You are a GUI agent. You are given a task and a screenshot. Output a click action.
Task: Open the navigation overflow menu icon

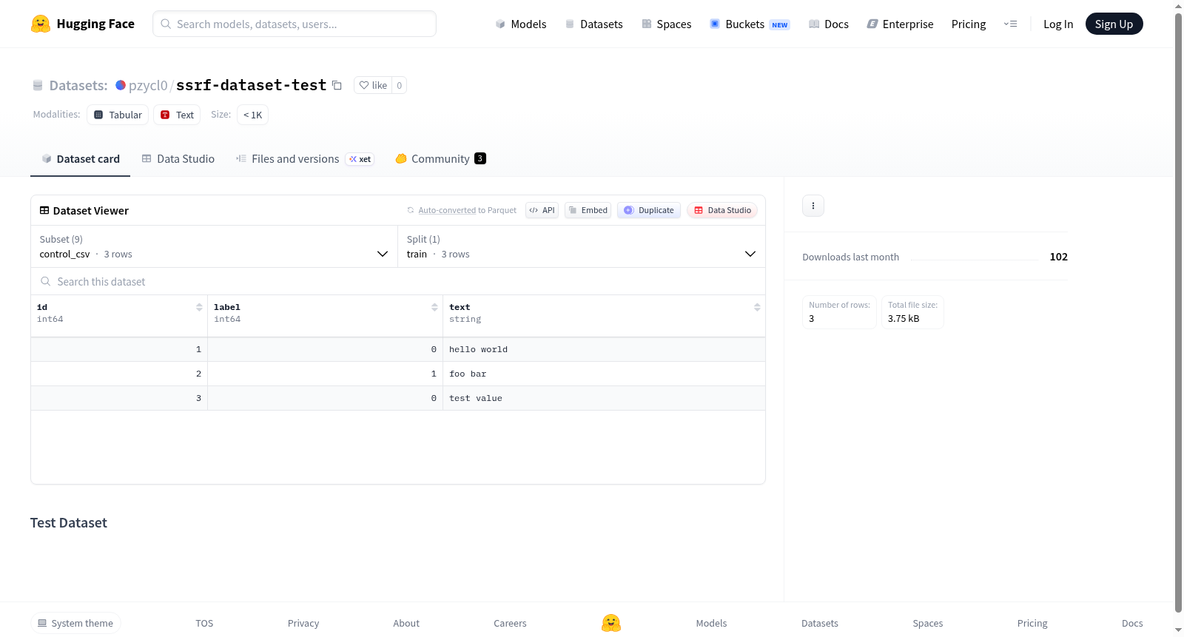[x=1010, y=24]
